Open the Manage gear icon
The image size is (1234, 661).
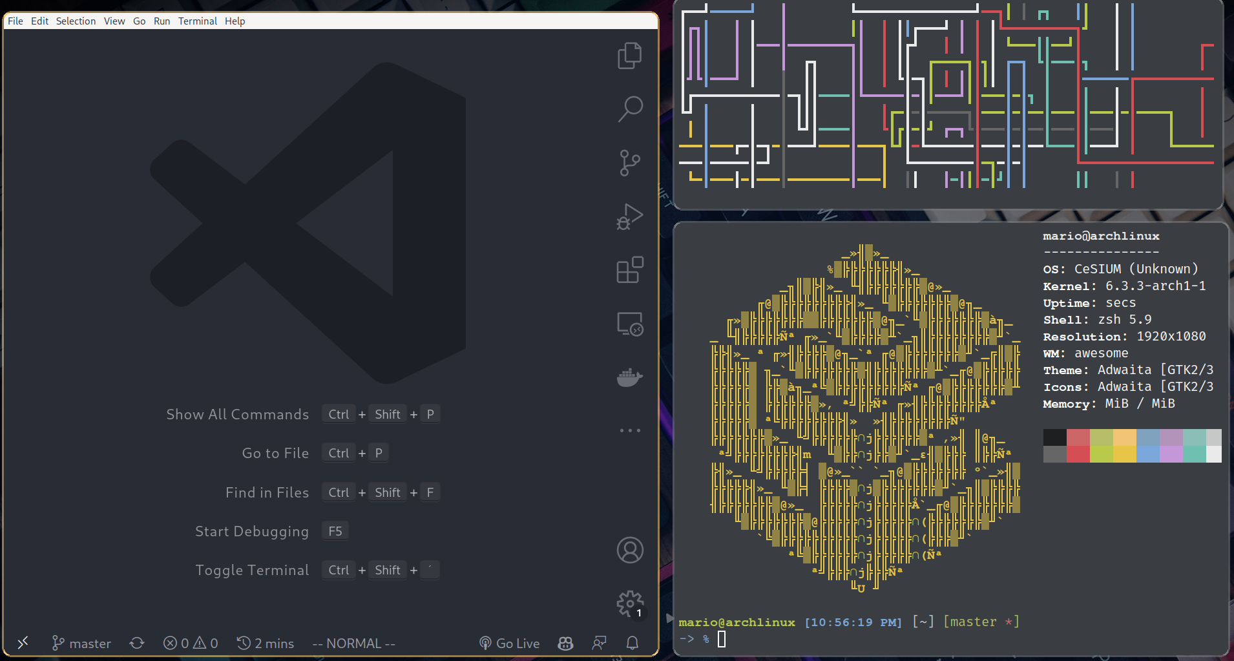pos(630,604)
